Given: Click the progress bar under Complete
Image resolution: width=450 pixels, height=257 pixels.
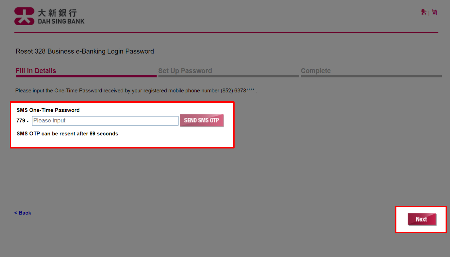Looking at the screenshot, I should tap(371, 76).
